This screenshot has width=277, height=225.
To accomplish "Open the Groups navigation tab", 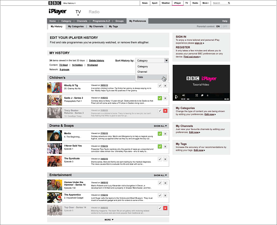I will (x=119, y=21).
